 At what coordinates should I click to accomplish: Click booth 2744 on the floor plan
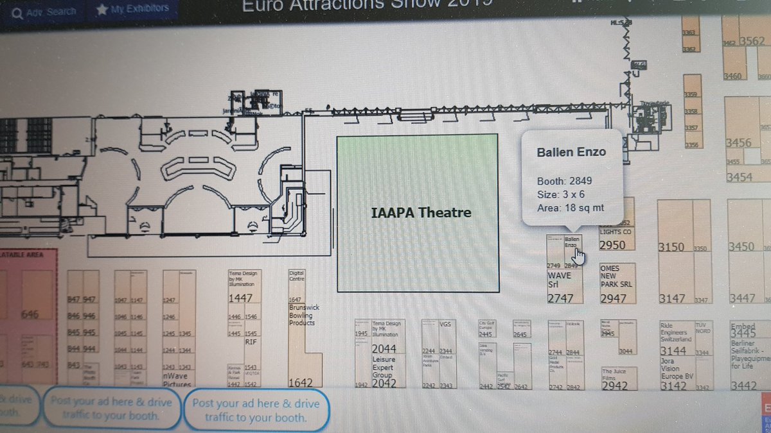[x=556, y=338]
